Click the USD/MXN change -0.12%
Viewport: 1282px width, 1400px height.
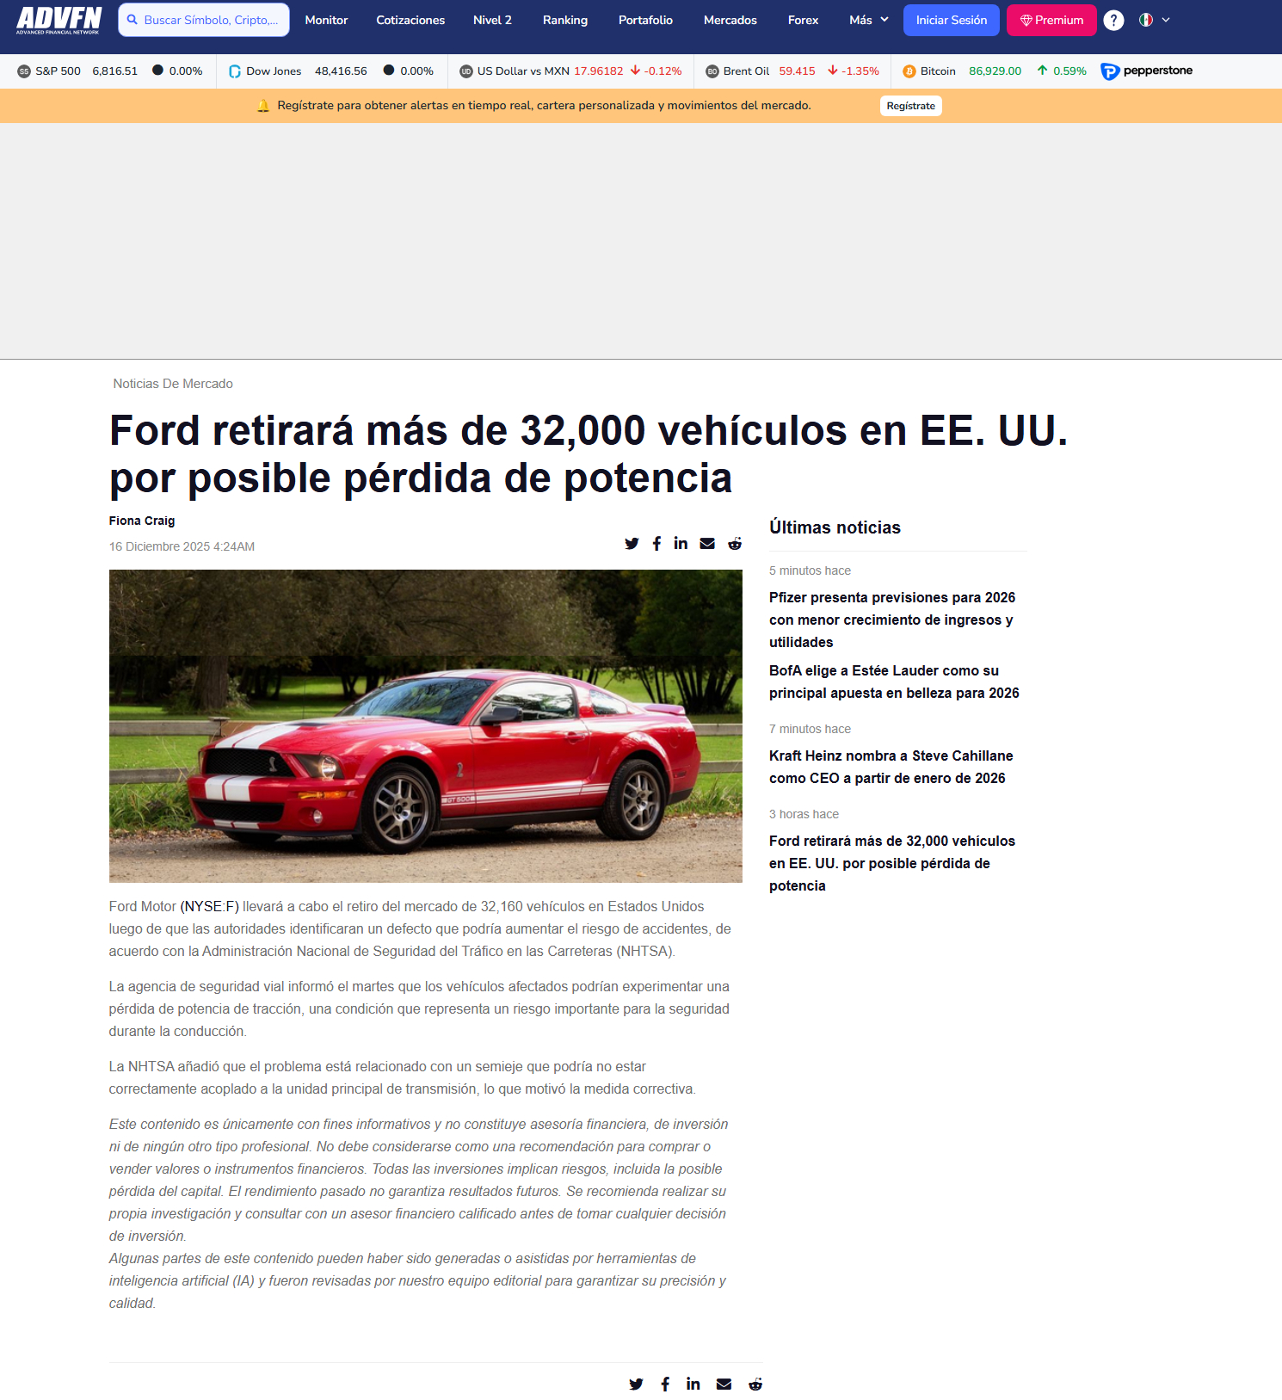(x=656, y=71)
